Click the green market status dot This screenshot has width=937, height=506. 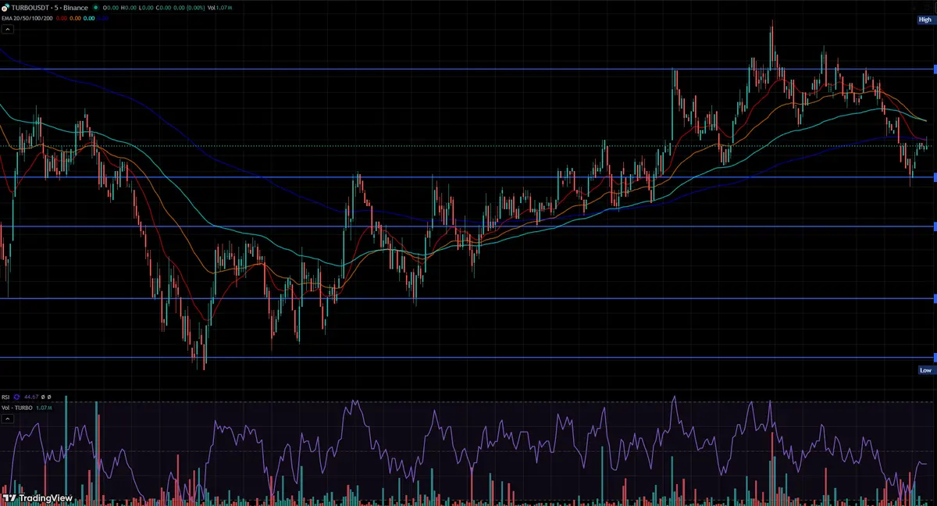tap(96, 8)
